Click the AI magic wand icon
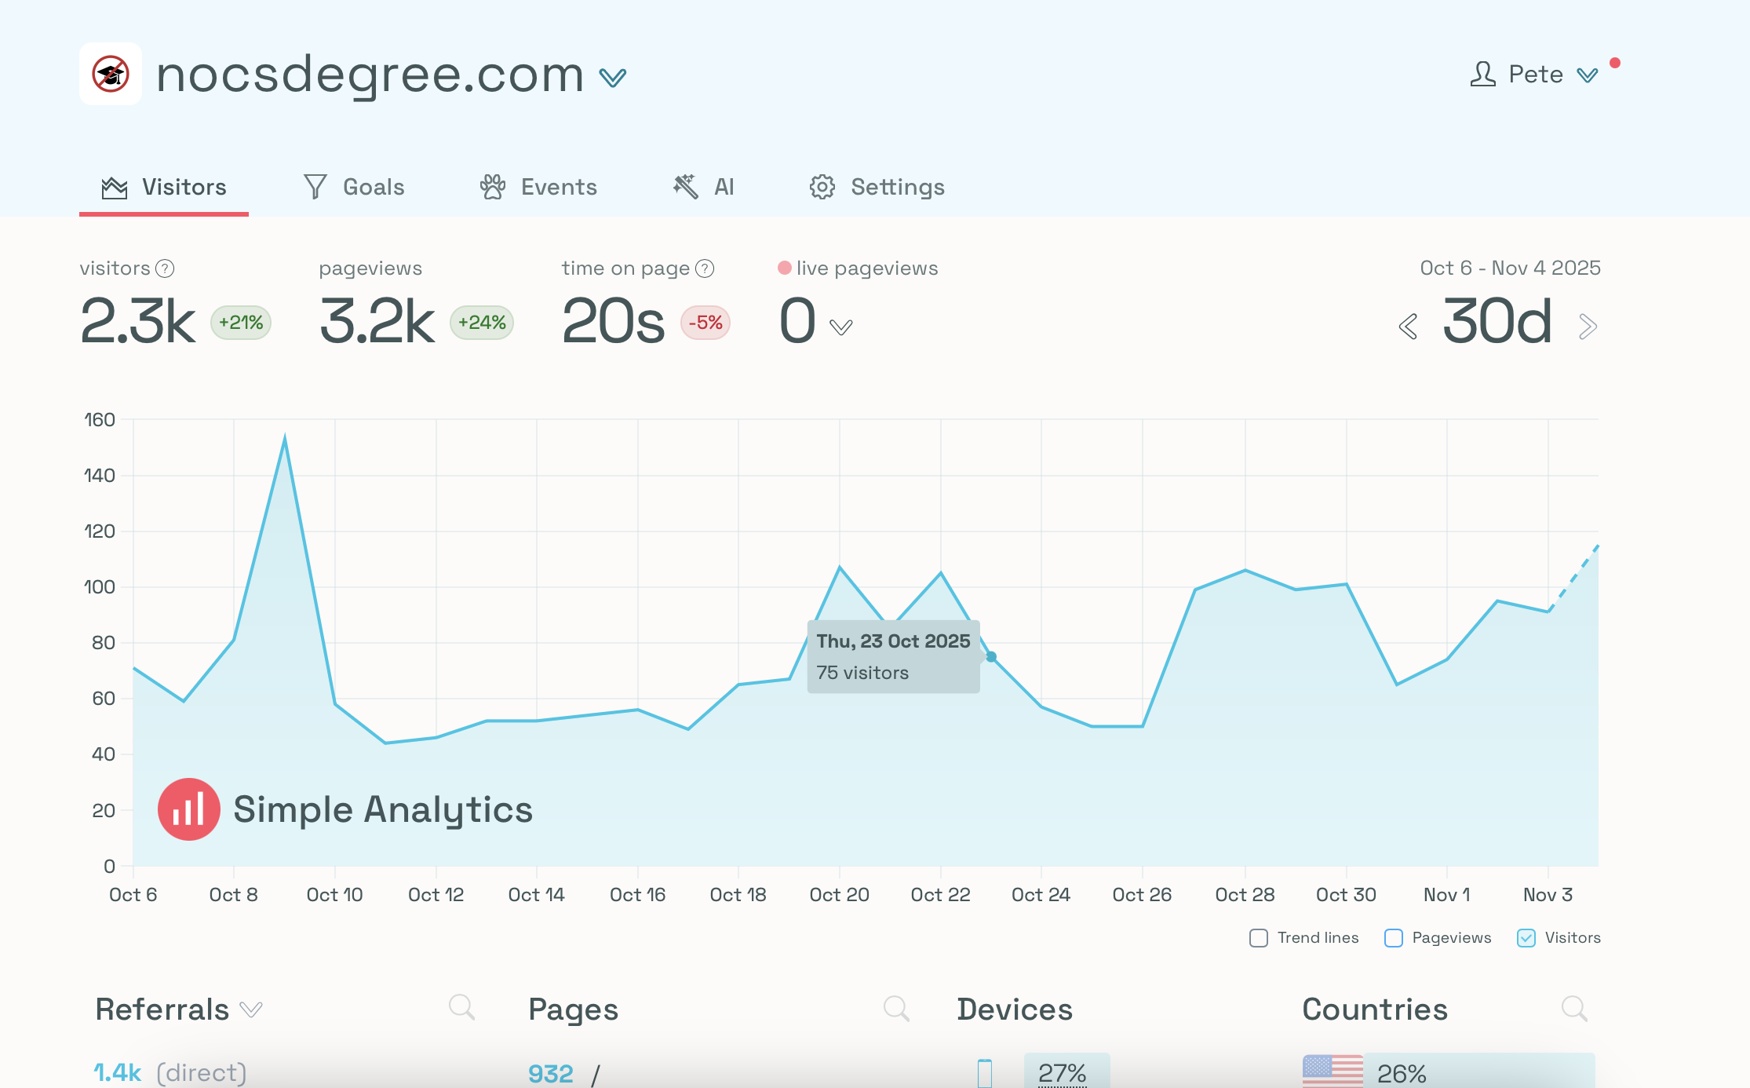 [684, 185]
